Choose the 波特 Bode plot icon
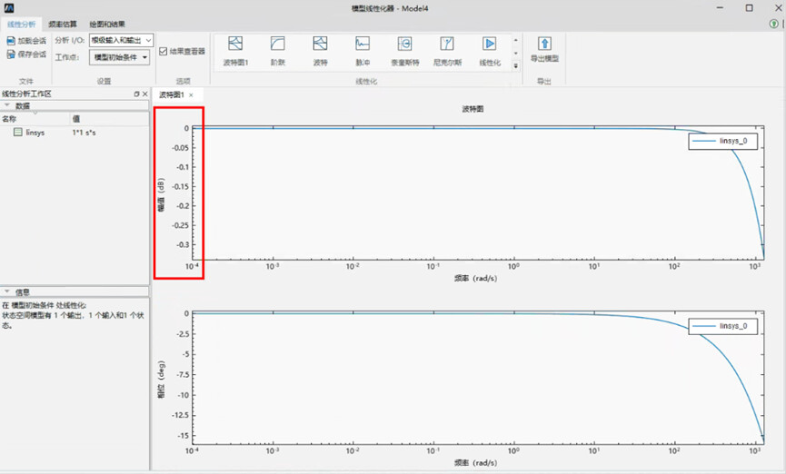Screen dimensions: 786x474 tap(321, 44)
